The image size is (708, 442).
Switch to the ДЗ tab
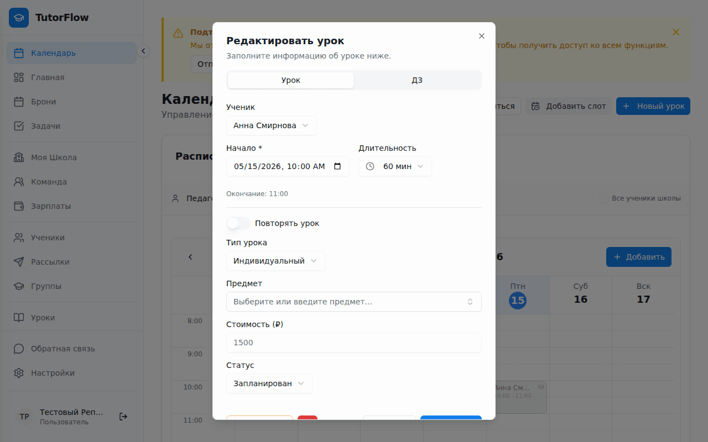click(417, 80)
